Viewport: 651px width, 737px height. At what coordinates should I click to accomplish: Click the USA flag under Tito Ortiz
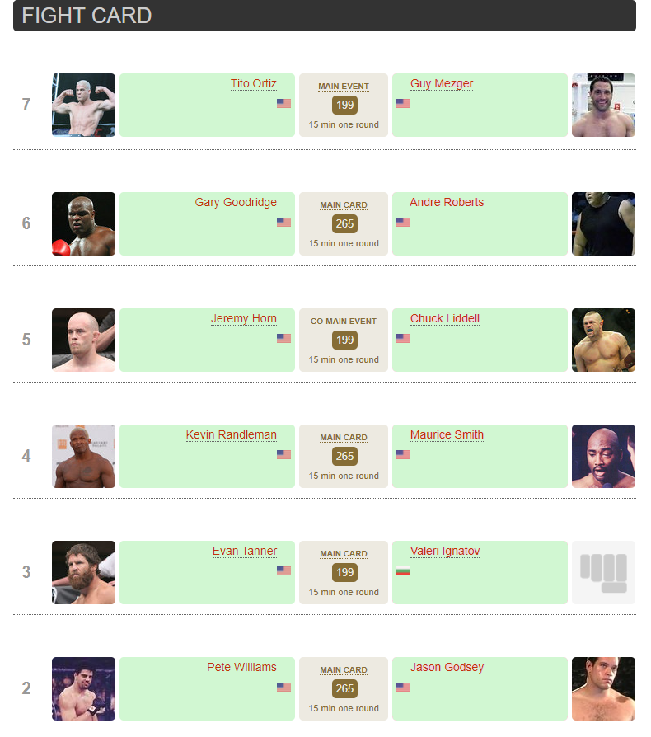(x=283, y=104)
